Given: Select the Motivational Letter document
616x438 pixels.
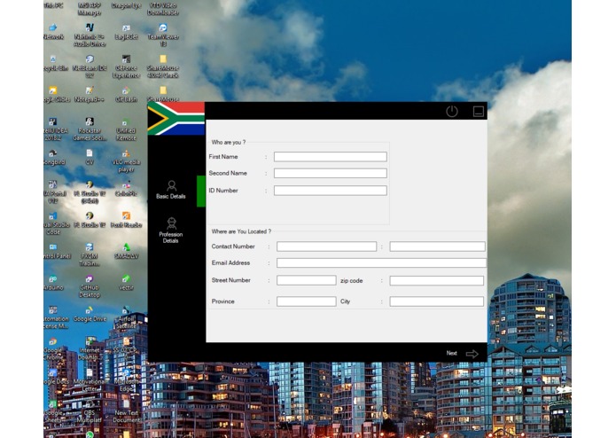Looking at the screenshot, I should point(90,379).
